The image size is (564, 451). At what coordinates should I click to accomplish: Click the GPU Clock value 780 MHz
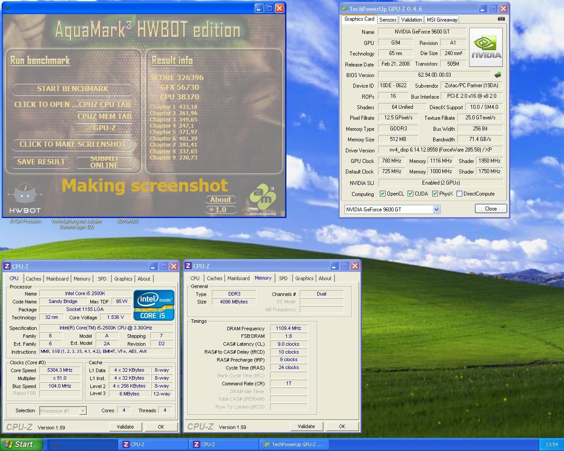tap(391, 161)
